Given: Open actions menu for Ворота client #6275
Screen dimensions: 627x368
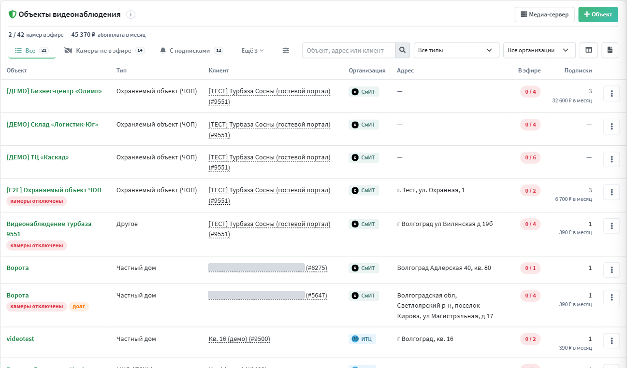Looking at the screenshot, I should (612, 270).
